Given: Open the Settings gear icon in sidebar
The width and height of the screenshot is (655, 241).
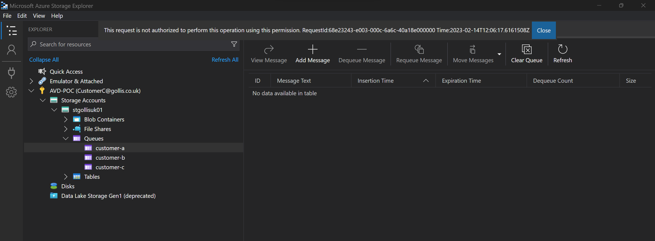Looking at the screenshot, I should pyautogui.click(x=11, y=92).
